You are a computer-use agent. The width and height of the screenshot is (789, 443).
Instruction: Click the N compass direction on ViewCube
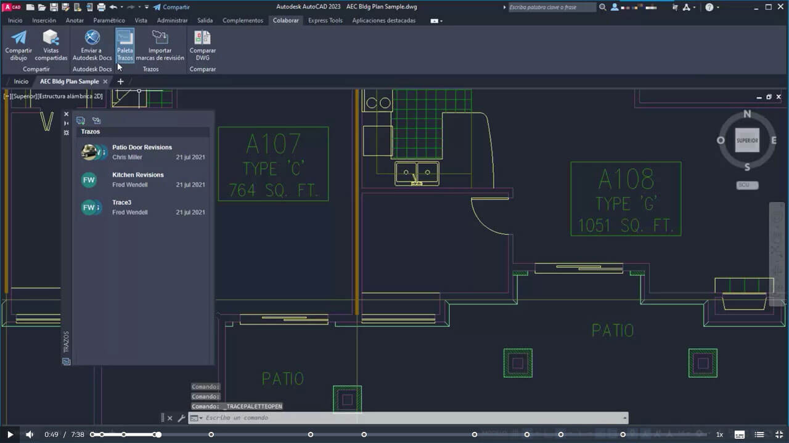click(x=747, y=114)
